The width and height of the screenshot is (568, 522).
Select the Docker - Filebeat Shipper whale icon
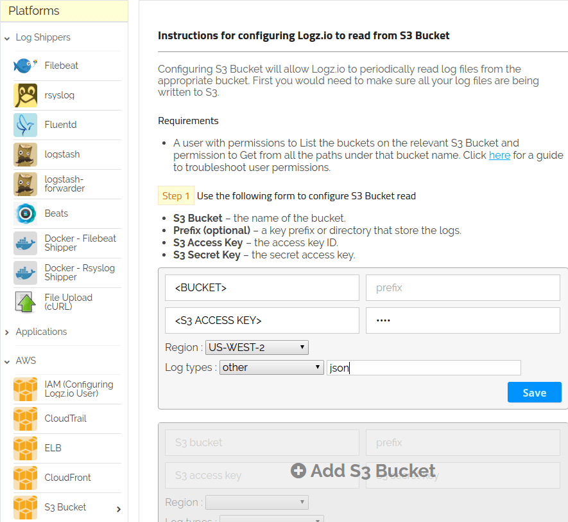coord(25,243)
